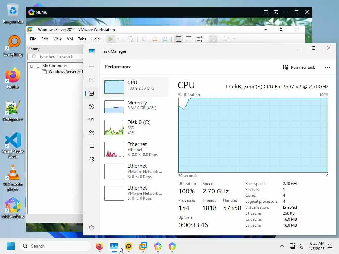The width and height of the screenshot is (339, 254).
Task: Show hidden tray icons chevron
Action: (x=282, y=246)
